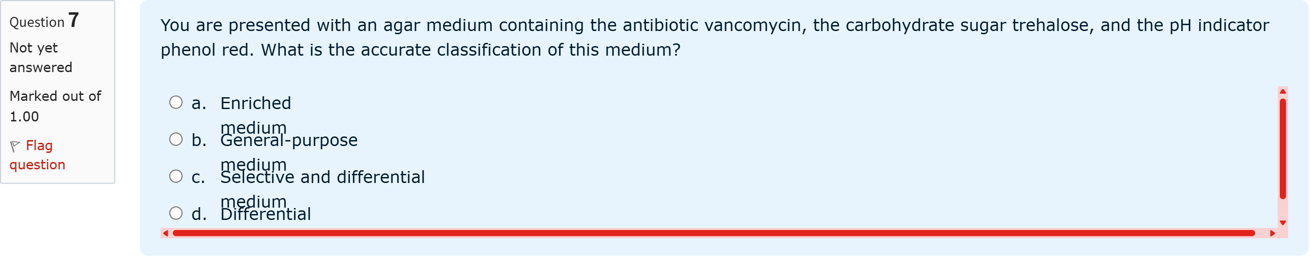
Task: Click the Flag question link text
Action: 39,155
